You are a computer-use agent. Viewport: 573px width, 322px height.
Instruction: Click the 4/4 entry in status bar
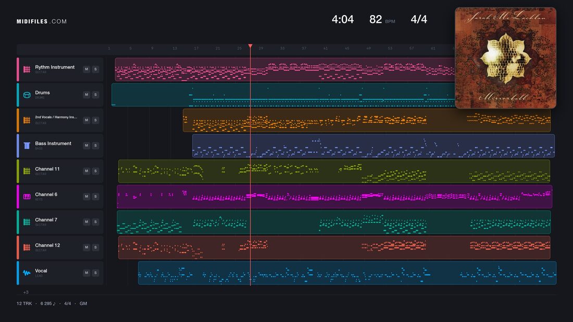pos(68,303)
